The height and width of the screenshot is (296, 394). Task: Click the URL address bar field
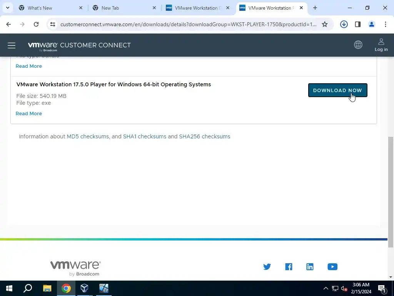(189, 24)
